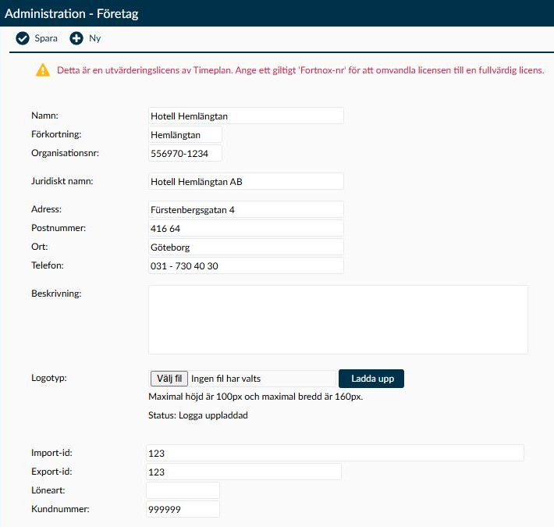554x527 pixels.
Task: Click the Ny label to create a new company
Action: 94,38
